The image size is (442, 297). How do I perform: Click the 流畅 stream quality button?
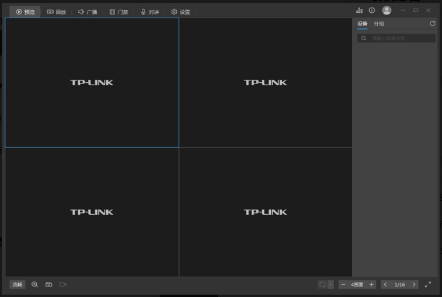point(18,285)
